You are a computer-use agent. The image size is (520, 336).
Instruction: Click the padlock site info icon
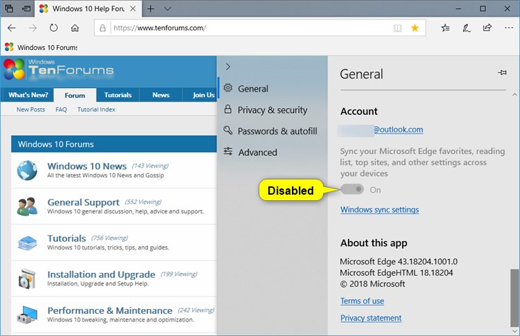(103, 28)
